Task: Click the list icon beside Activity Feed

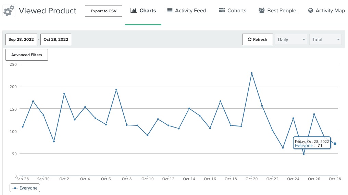Action: tap(170, 11)
